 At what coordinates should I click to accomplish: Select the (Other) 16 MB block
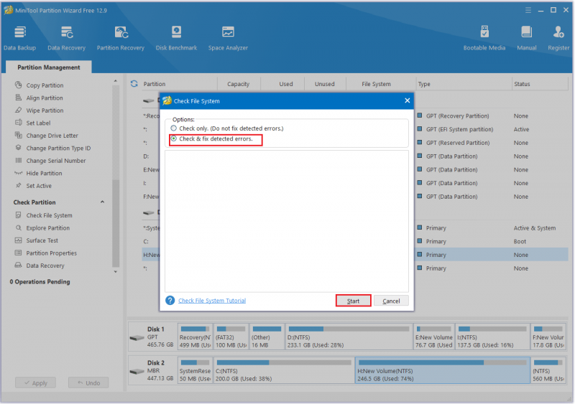[x=267, y=337]
